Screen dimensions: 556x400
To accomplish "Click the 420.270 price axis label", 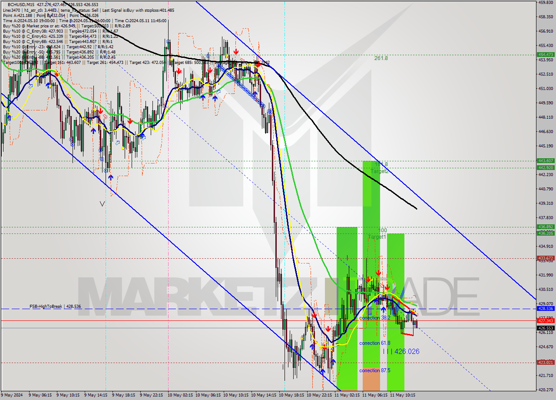I will click(x=546, y=390).
